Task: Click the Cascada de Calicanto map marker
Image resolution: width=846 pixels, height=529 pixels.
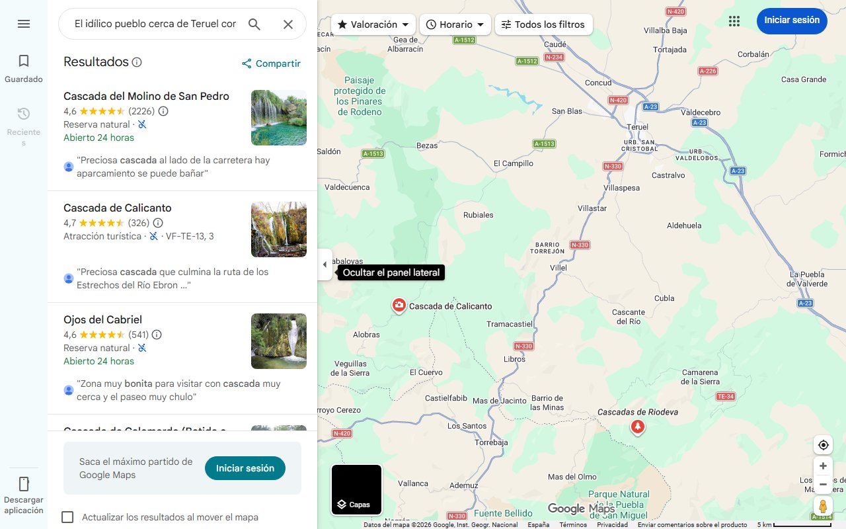Action: tap(399, 305)
